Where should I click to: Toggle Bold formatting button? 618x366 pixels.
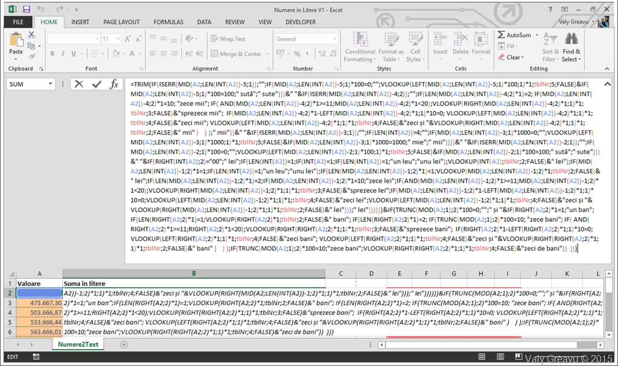[53, 54]
